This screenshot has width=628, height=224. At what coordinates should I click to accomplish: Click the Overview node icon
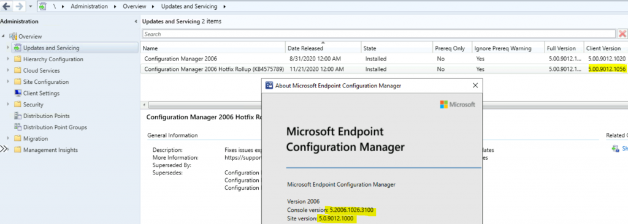(13, 36)
